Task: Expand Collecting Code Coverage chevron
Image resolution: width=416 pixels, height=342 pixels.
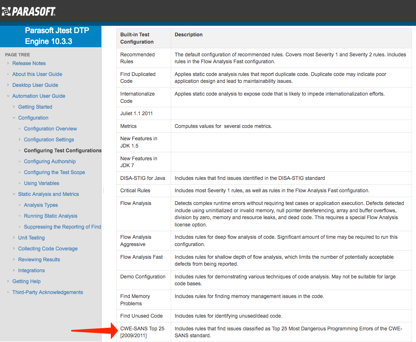Action: pyautogui.click(x=14, y=248)
